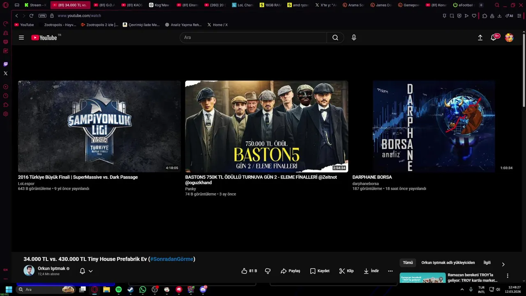Open the pinboard pin icon in toolbar
The height and width of the screenshot is (296, 526).
click(x=444, y=16)
